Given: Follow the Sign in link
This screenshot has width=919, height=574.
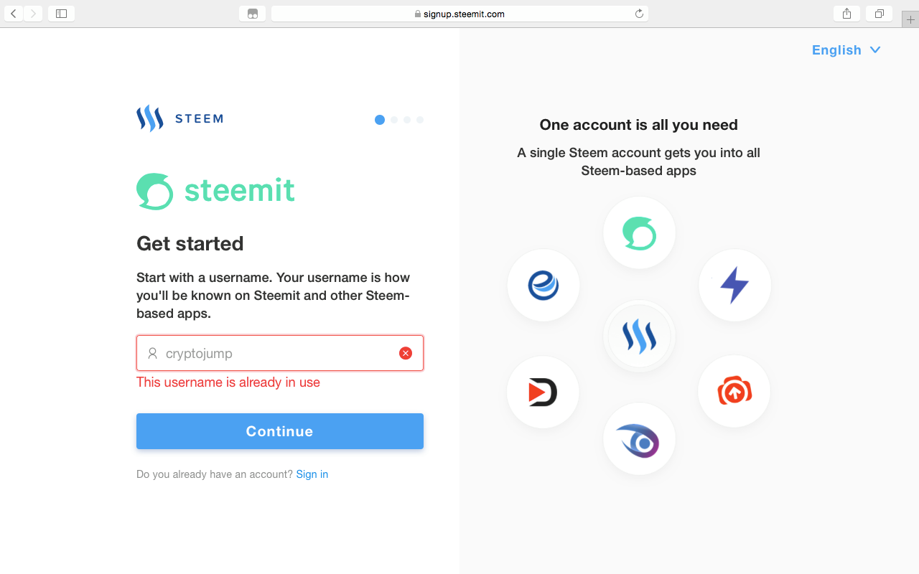Looking at the screenshot, I should [x=312, y=474].
